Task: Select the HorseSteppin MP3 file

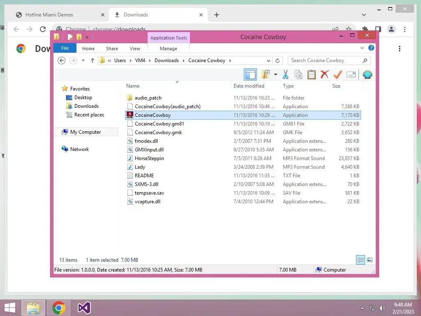Action: pos(243,158)
